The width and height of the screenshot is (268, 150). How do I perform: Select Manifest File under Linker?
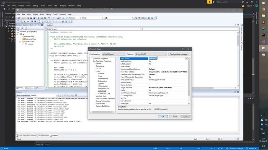103,79
